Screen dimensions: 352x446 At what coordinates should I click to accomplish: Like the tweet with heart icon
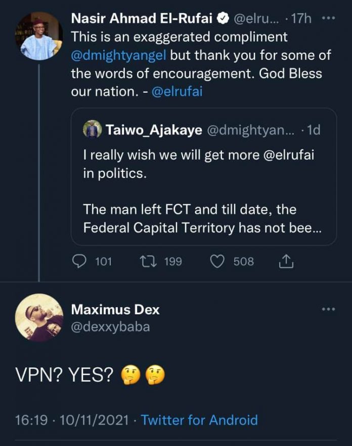coord(217,261)
